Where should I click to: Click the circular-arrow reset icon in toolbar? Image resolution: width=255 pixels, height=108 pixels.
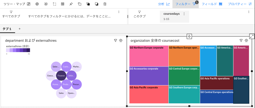pyautogui.click(x=46, y=4)
